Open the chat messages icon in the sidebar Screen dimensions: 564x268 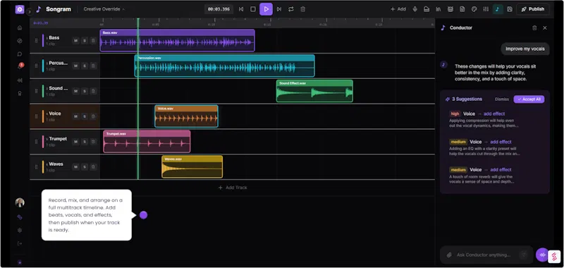[x=20, y=54]
